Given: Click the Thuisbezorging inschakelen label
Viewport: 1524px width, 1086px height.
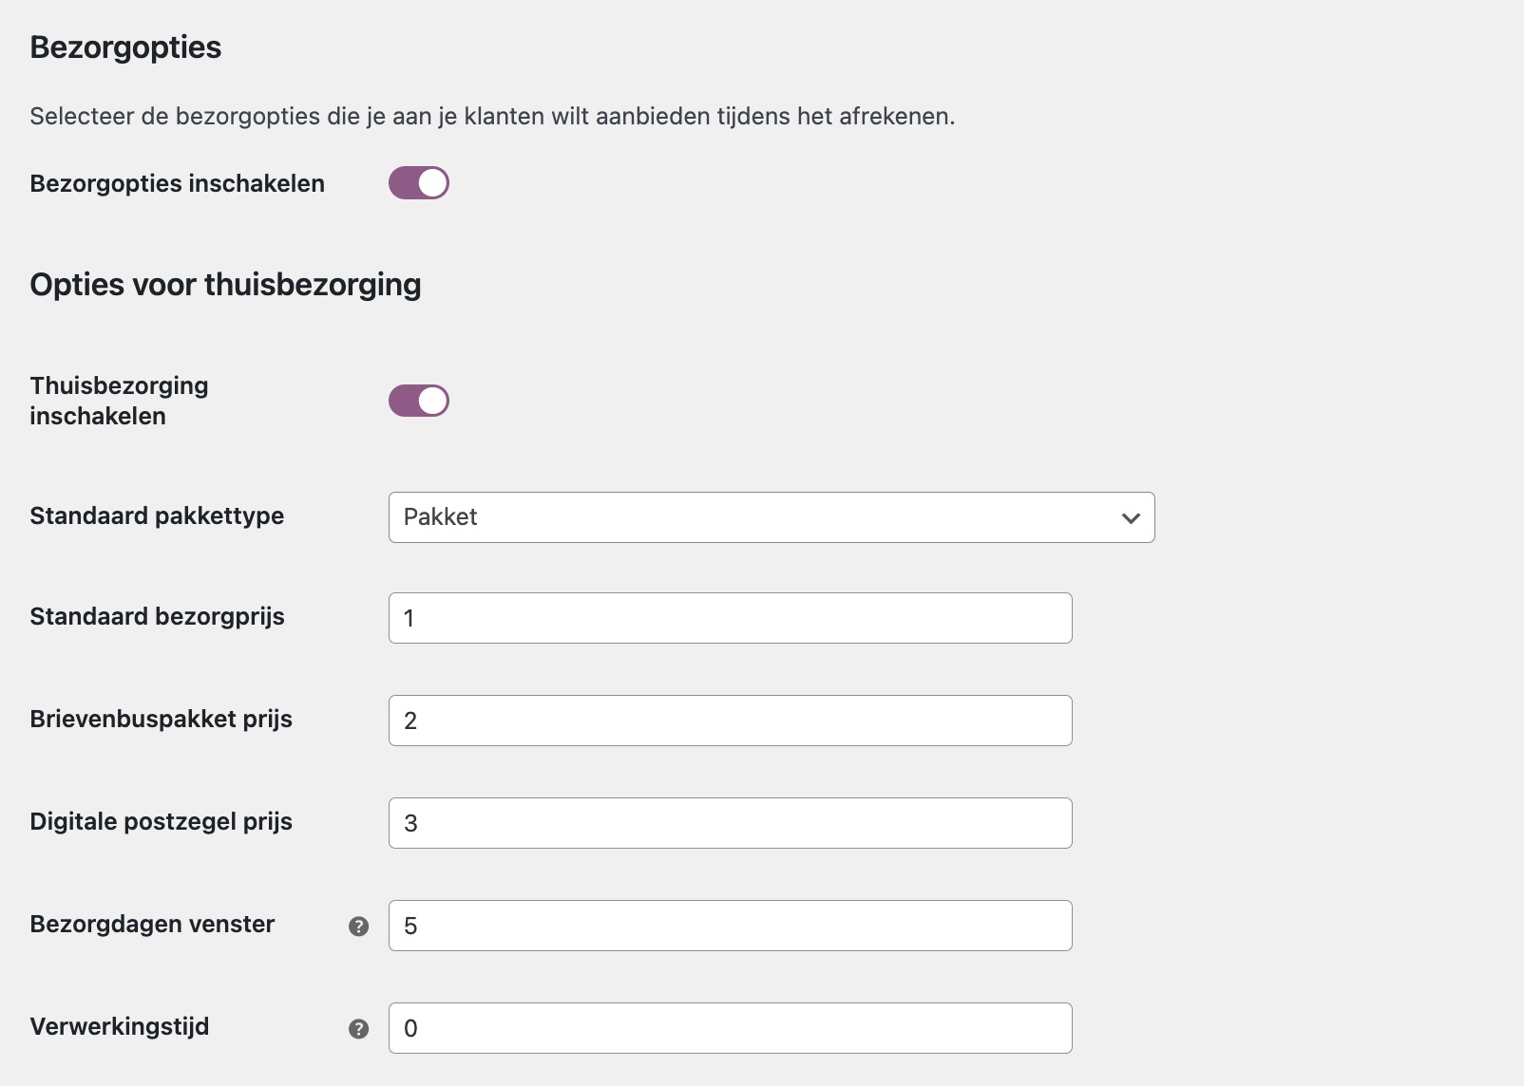Looking at the screenshot, I should click(118, 400).
